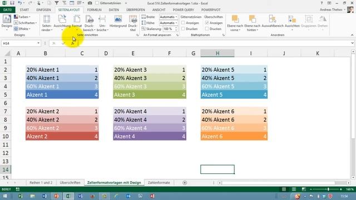This screenshot has width=356, height=200.
Task: Open the Zahlenformate sheet tab
Action: coord(159,183)
